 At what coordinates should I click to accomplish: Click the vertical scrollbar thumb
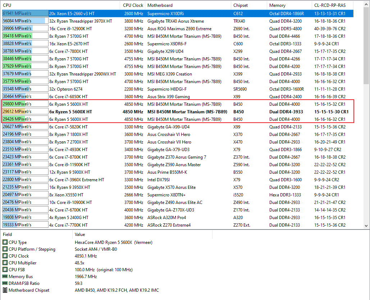click(366, 46)
